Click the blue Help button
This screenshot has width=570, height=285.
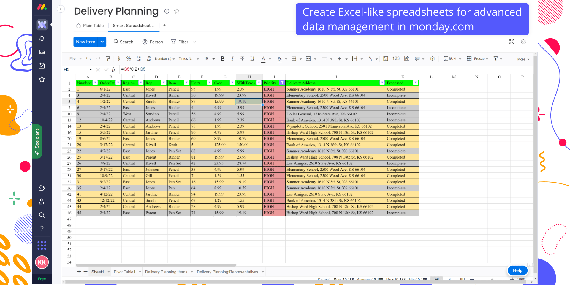(x=517, y=270)
